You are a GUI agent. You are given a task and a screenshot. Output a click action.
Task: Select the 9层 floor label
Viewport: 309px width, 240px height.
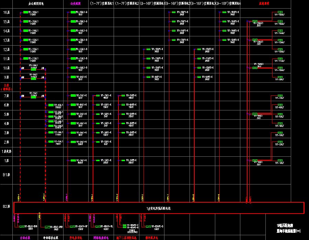pos(7,77)
